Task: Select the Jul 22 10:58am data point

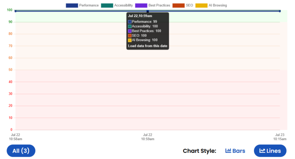Action: click(16, 11)
